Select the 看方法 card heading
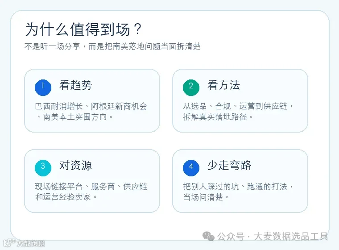Image resolution: width=339 pixels, height=250 pixels. pyautogui.click(x=224, y=85)
